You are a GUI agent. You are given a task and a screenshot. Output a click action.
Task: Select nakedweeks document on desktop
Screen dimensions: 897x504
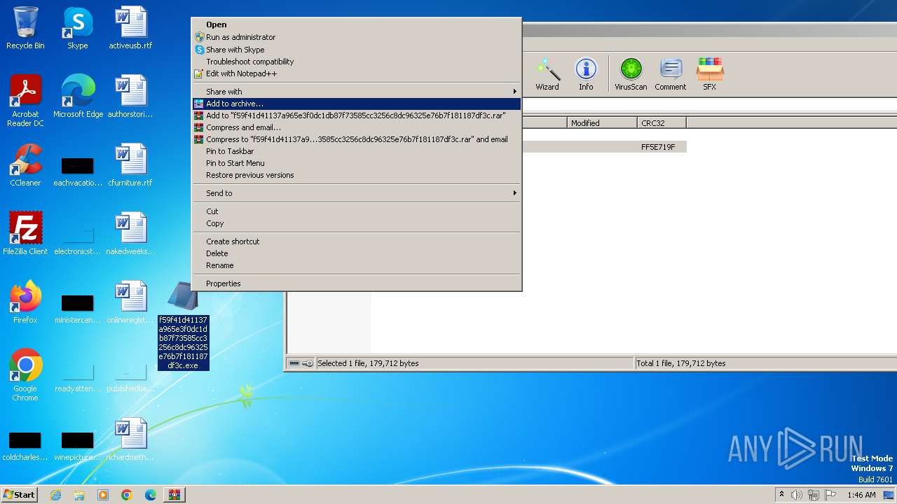click(130, 234)
